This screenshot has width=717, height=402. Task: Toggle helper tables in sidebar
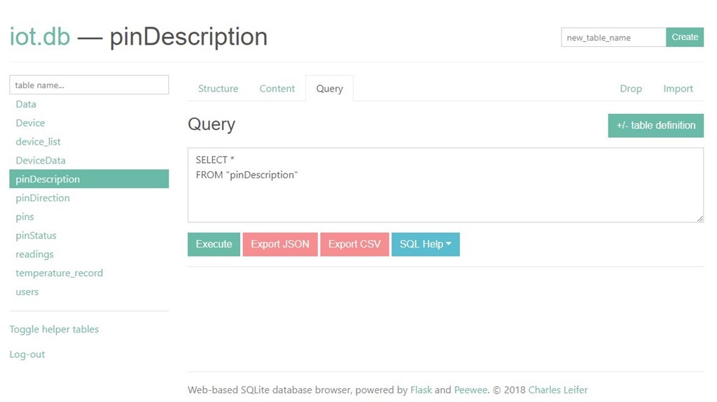pyautogui.click(x=54, y=329)
